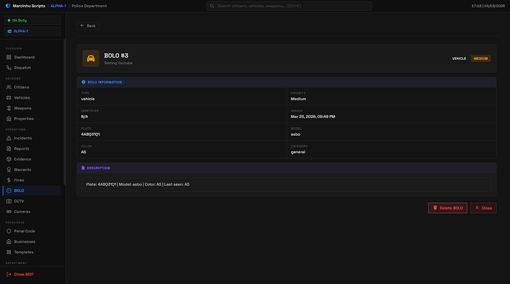Select the Vehicles icon in sidebar
This screenshot has width=510, height=284.
[x=9, y=97]
